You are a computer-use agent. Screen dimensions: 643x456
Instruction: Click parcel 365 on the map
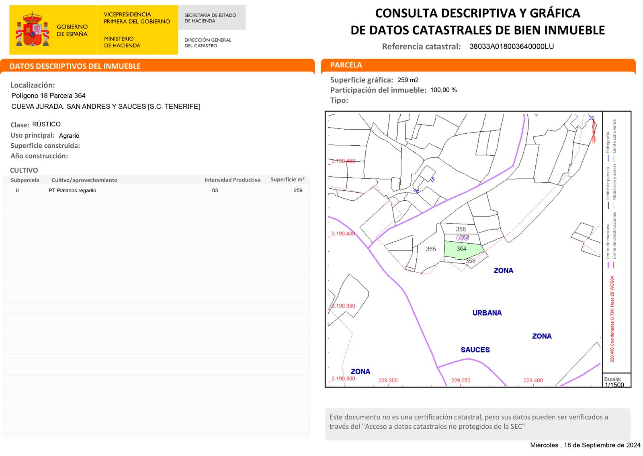click(431, 249)
